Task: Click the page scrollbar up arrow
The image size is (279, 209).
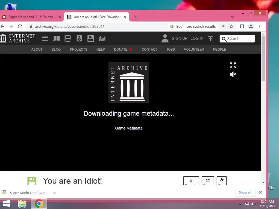Action: coord(263,34)
